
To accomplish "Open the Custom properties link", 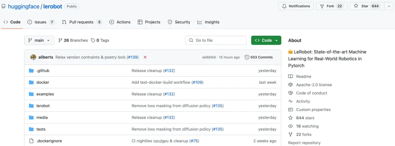I will [313, 110].
